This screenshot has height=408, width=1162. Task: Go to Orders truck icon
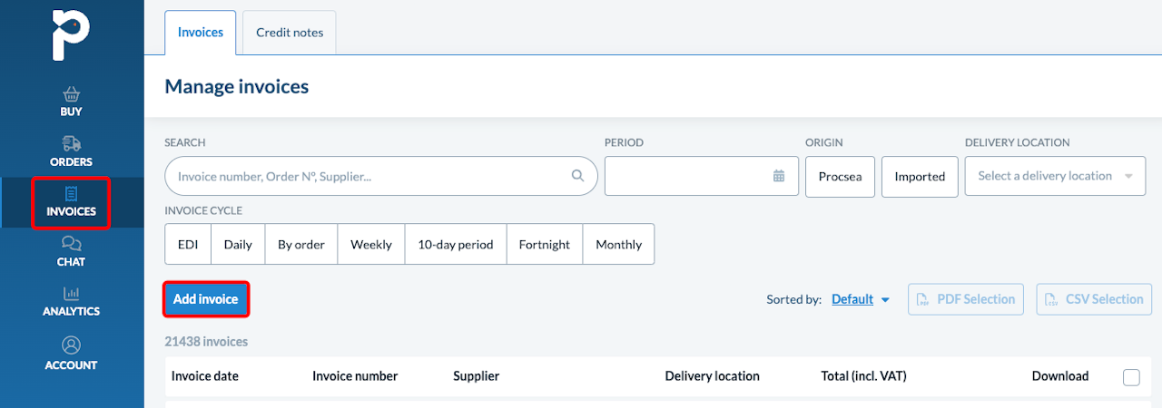(71, 144)
